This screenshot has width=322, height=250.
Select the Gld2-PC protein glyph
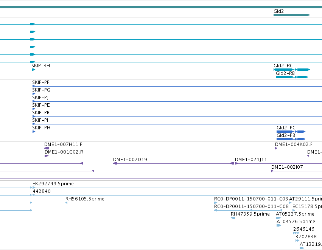point(291,132)
